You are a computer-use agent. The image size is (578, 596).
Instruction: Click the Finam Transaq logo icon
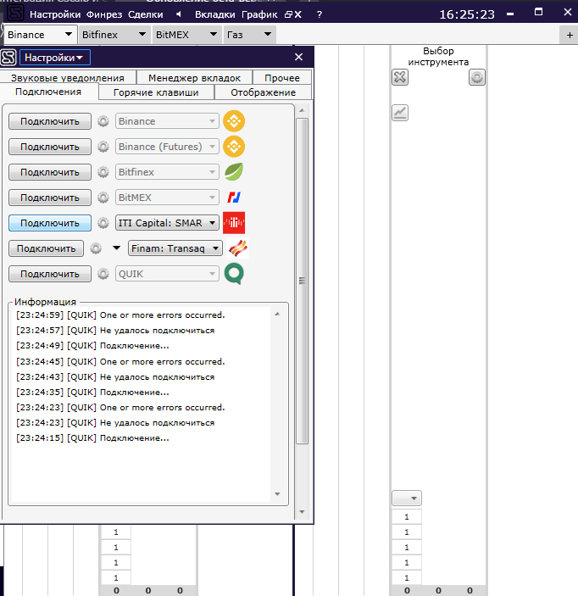click(x=238, y=248)
